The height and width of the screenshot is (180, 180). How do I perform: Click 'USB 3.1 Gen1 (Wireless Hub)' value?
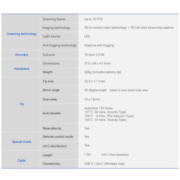coord(104,164)
